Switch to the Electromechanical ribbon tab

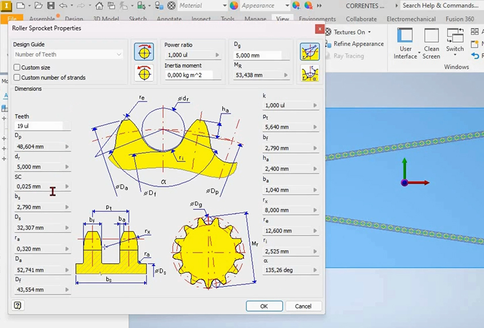click(410, 19)
